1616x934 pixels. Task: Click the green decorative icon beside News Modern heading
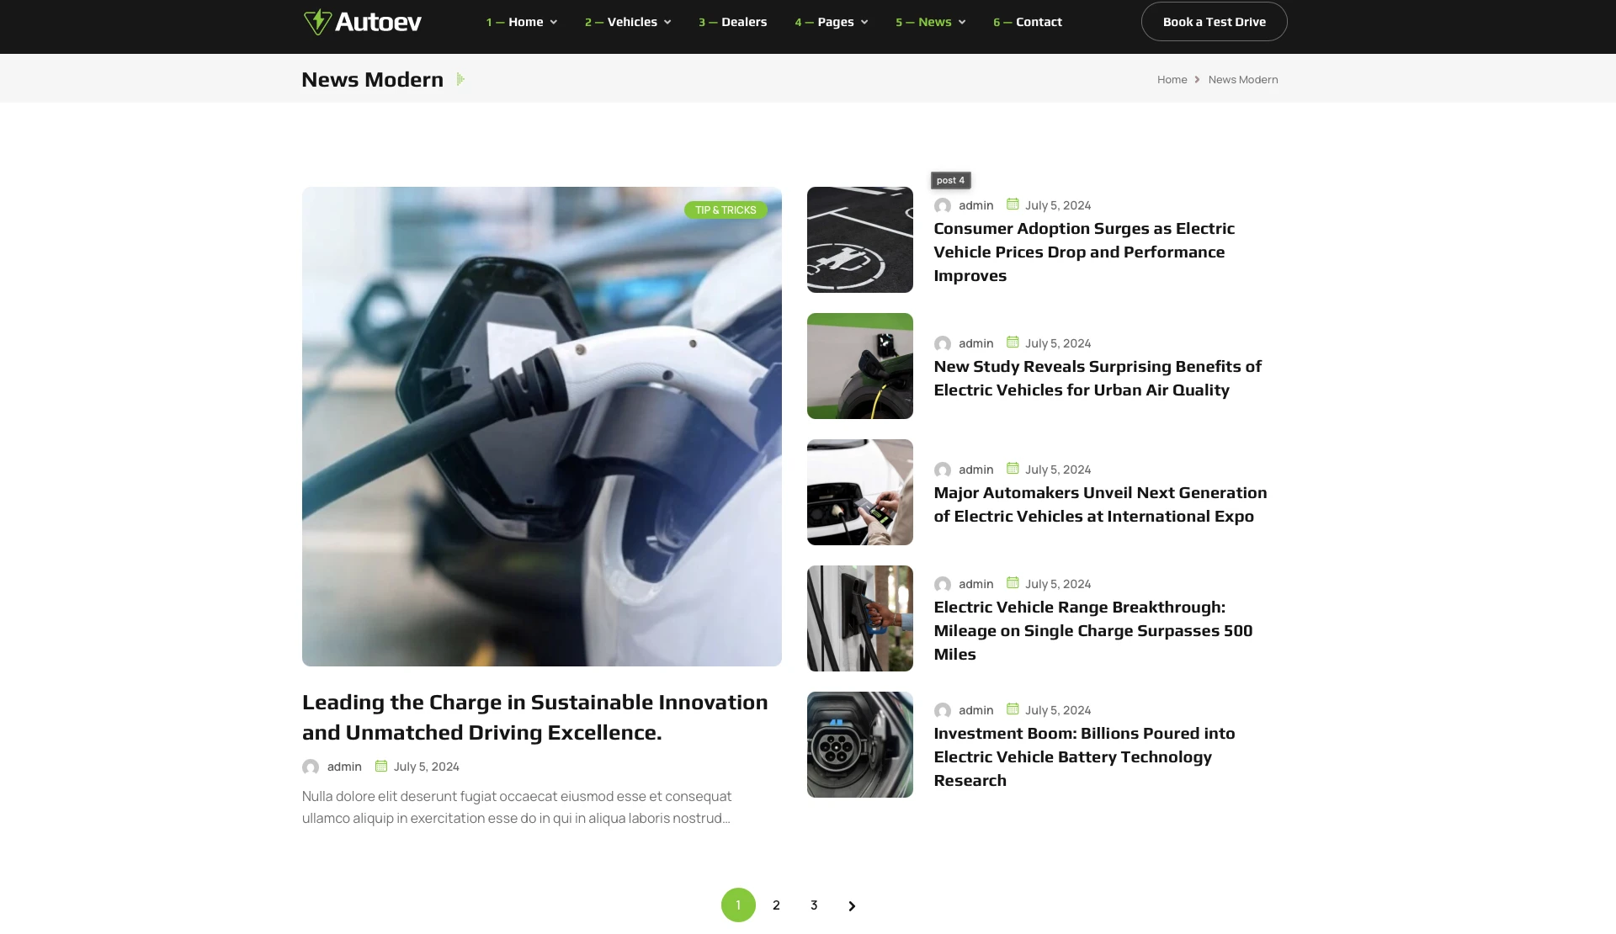pos(460,79)
